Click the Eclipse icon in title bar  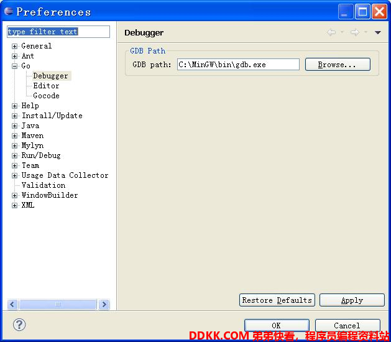[9, 11]
